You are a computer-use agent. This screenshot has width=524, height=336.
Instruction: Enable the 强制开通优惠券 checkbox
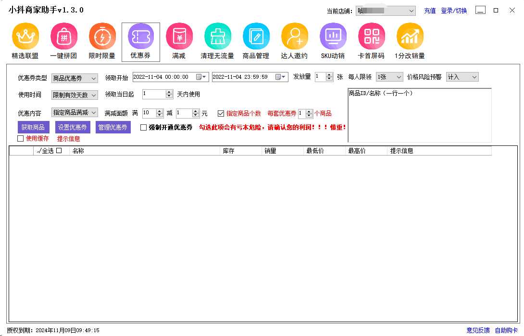(143, 128)
